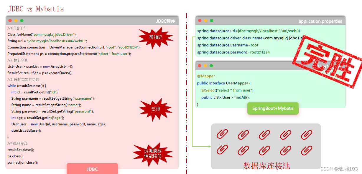
Task: Click the 数据库连接池 caption
Action: click(x=266, y=166)
